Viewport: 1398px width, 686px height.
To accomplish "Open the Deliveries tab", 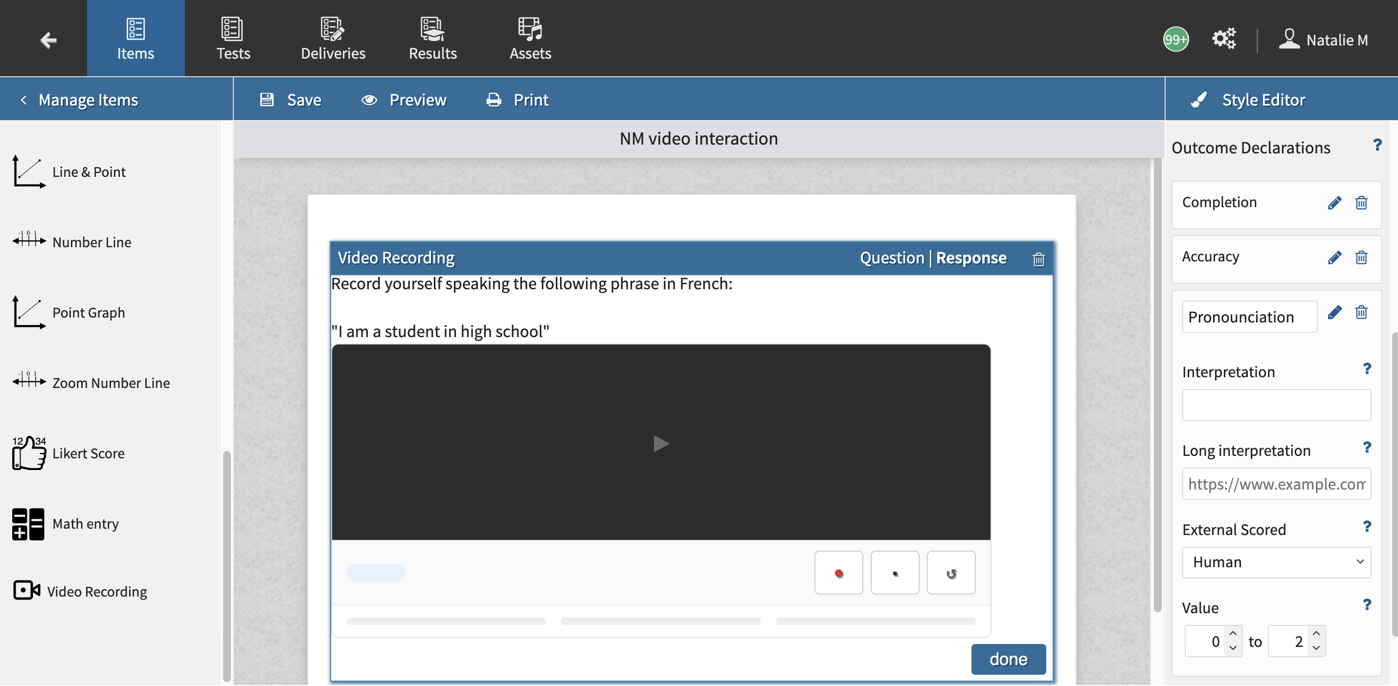I will [x=333, y=38].
